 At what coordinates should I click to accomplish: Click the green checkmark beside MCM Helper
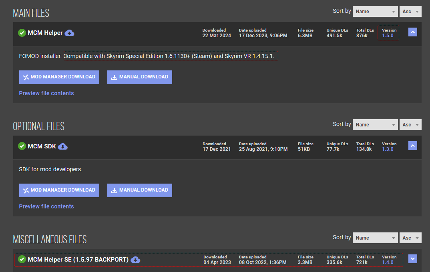click(22, 33)
